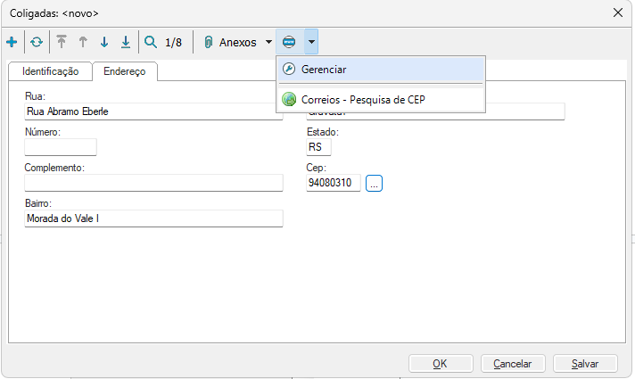Screen dimensions: 635x379
Task: Save with the Salvar button
Action: tap(585, 363)
